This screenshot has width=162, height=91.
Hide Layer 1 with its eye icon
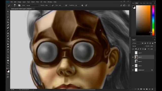(133, 66)
